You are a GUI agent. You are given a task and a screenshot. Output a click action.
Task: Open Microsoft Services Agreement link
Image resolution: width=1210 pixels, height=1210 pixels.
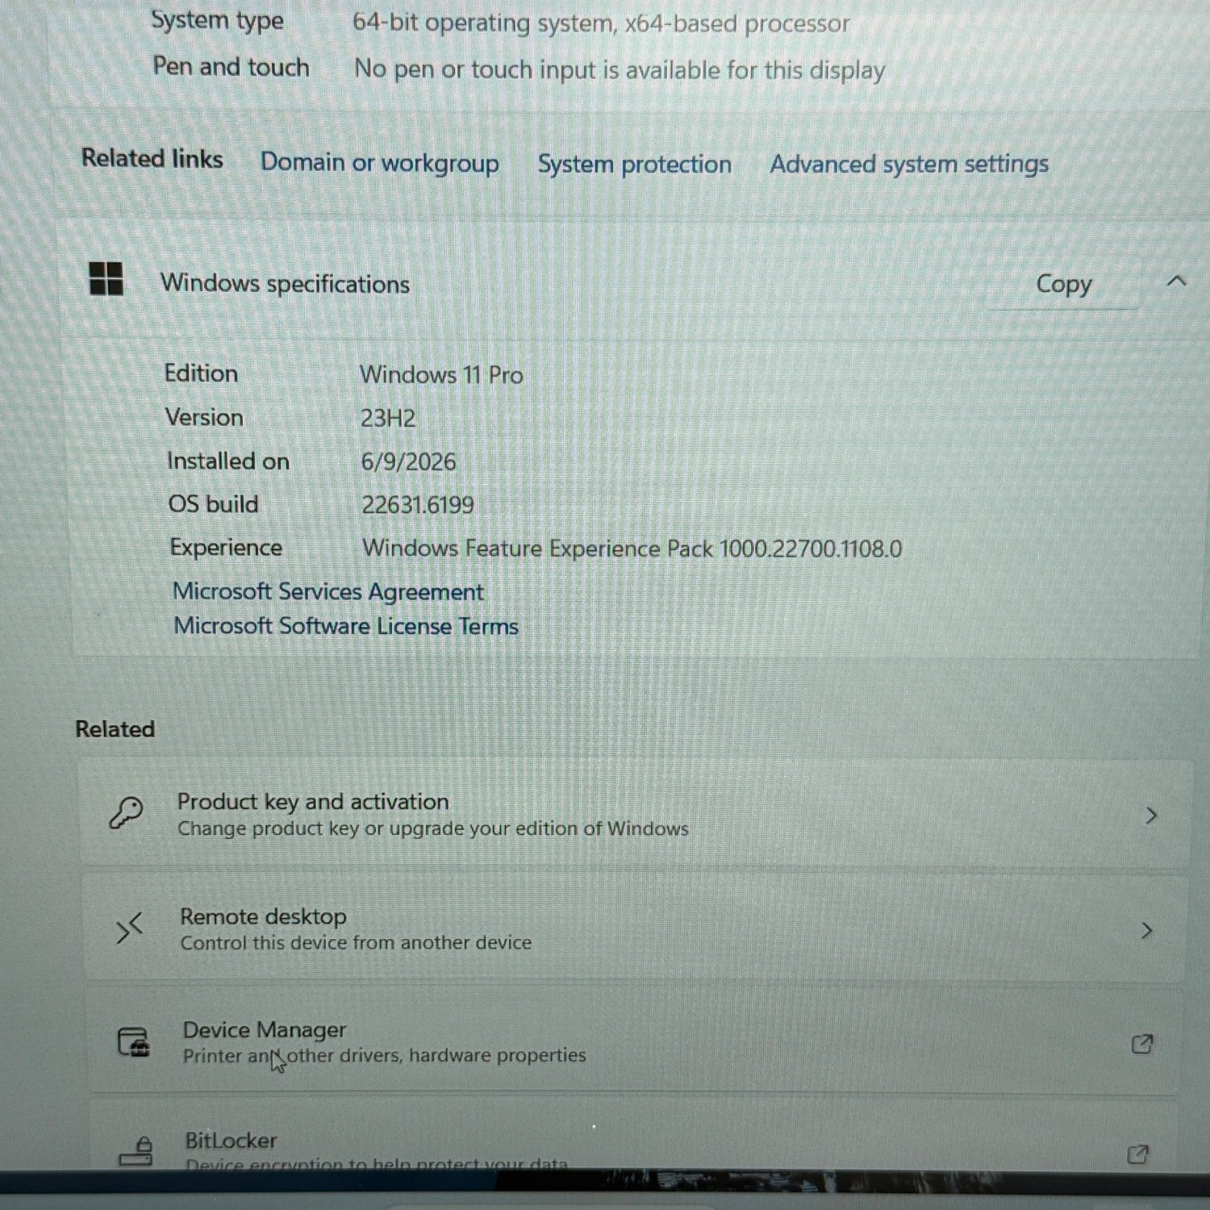(328, 591)
